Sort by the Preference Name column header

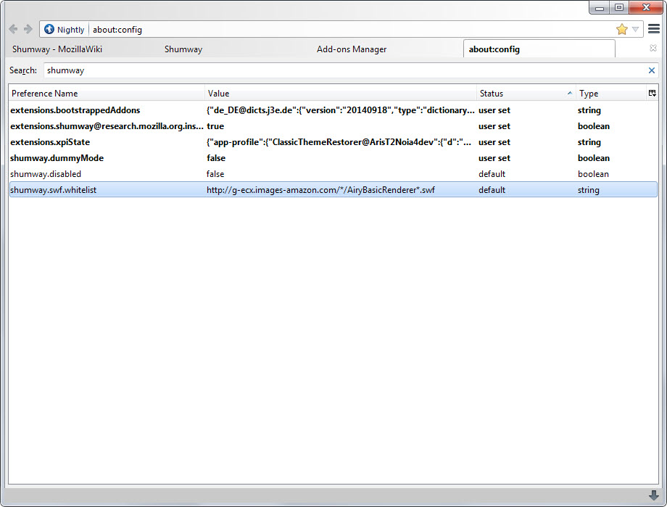(107, 94)
